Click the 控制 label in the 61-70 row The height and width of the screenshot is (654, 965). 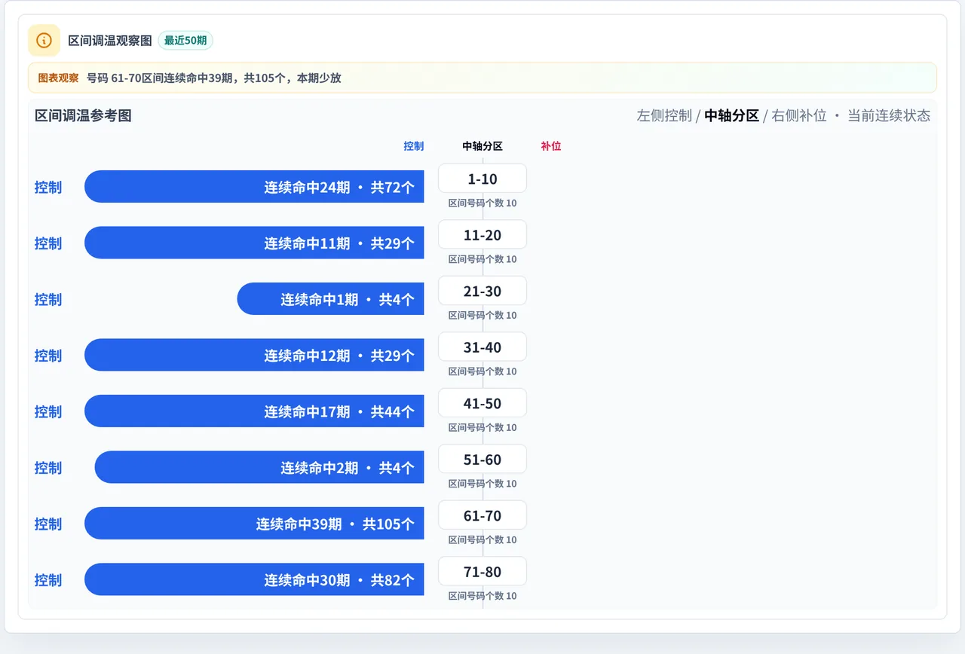(x=48, y=524)
